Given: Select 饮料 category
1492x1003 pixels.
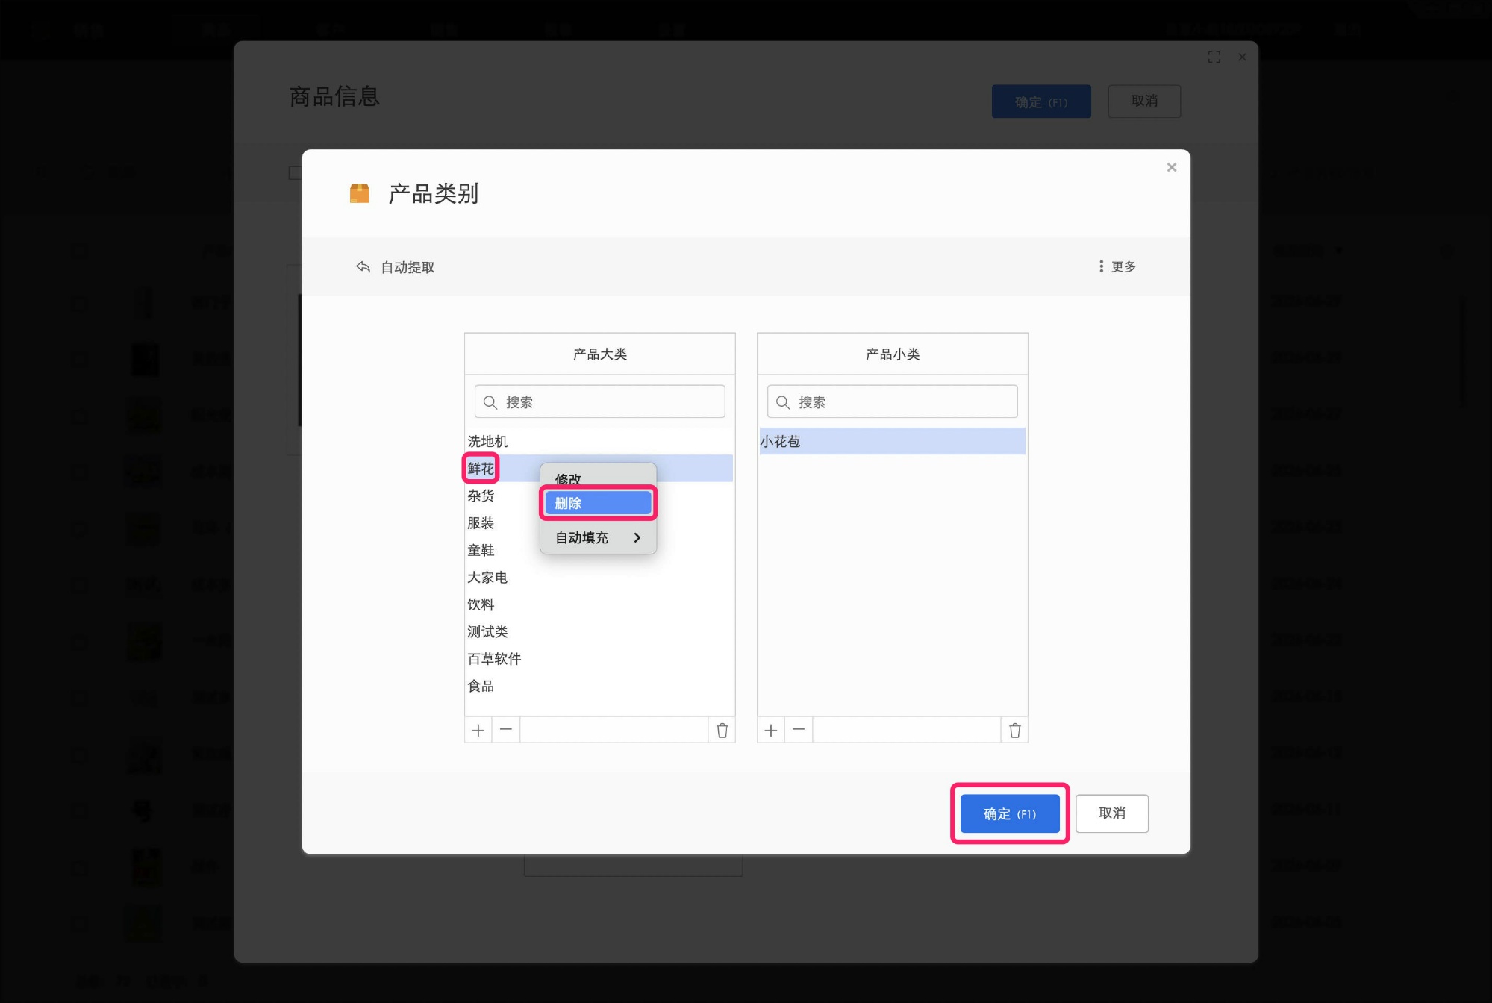Looking at the screenshot, I should point(599,604).
